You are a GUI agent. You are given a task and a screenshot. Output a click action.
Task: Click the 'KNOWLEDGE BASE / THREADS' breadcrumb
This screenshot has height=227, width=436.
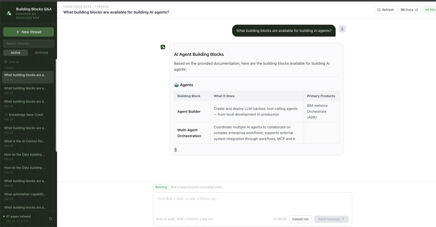[x=86, y=7]
